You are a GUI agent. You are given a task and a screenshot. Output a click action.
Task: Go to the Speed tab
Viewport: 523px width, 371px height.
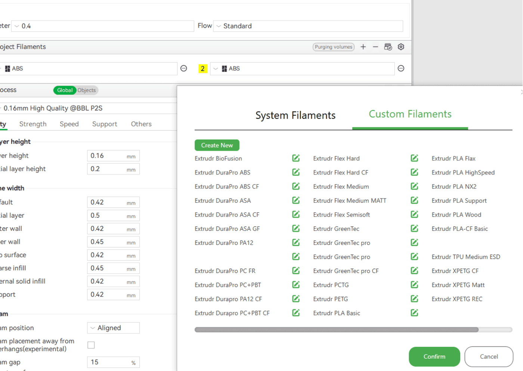pos(69,124)
